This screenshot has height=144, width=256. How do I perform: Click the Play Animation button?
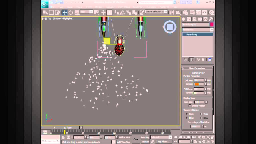point(185,137)
